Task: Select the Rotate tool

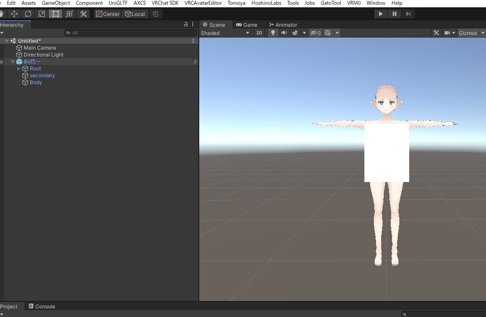Action: pyautogui.click(x=28, y=13)
